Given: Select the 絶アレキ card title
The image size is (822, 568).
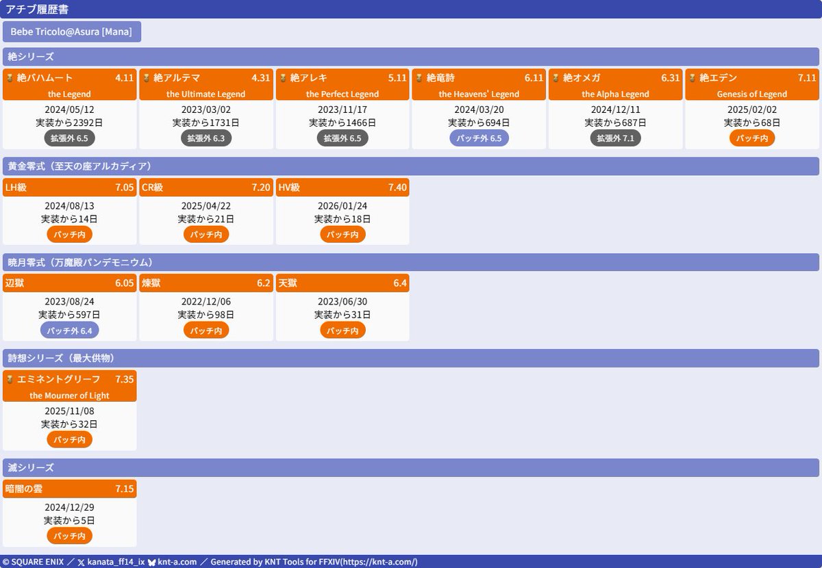Looking at the screenshot, I should click(x=309, y=78).
